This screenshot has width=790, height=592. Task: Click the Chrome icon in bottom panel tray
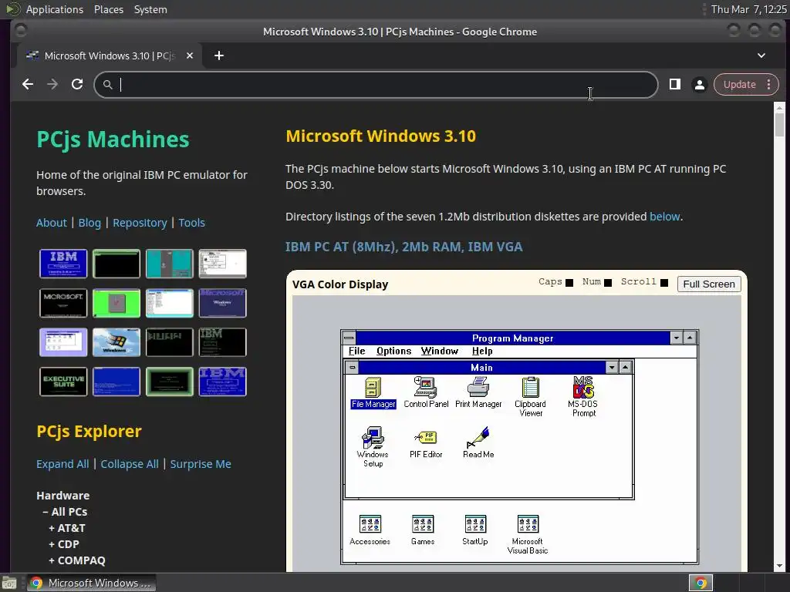pyautogui.click(x=701, y=583)
